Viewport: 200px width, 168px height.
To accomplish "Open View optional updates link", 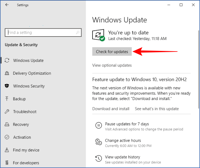I will [x=112, y=65].
